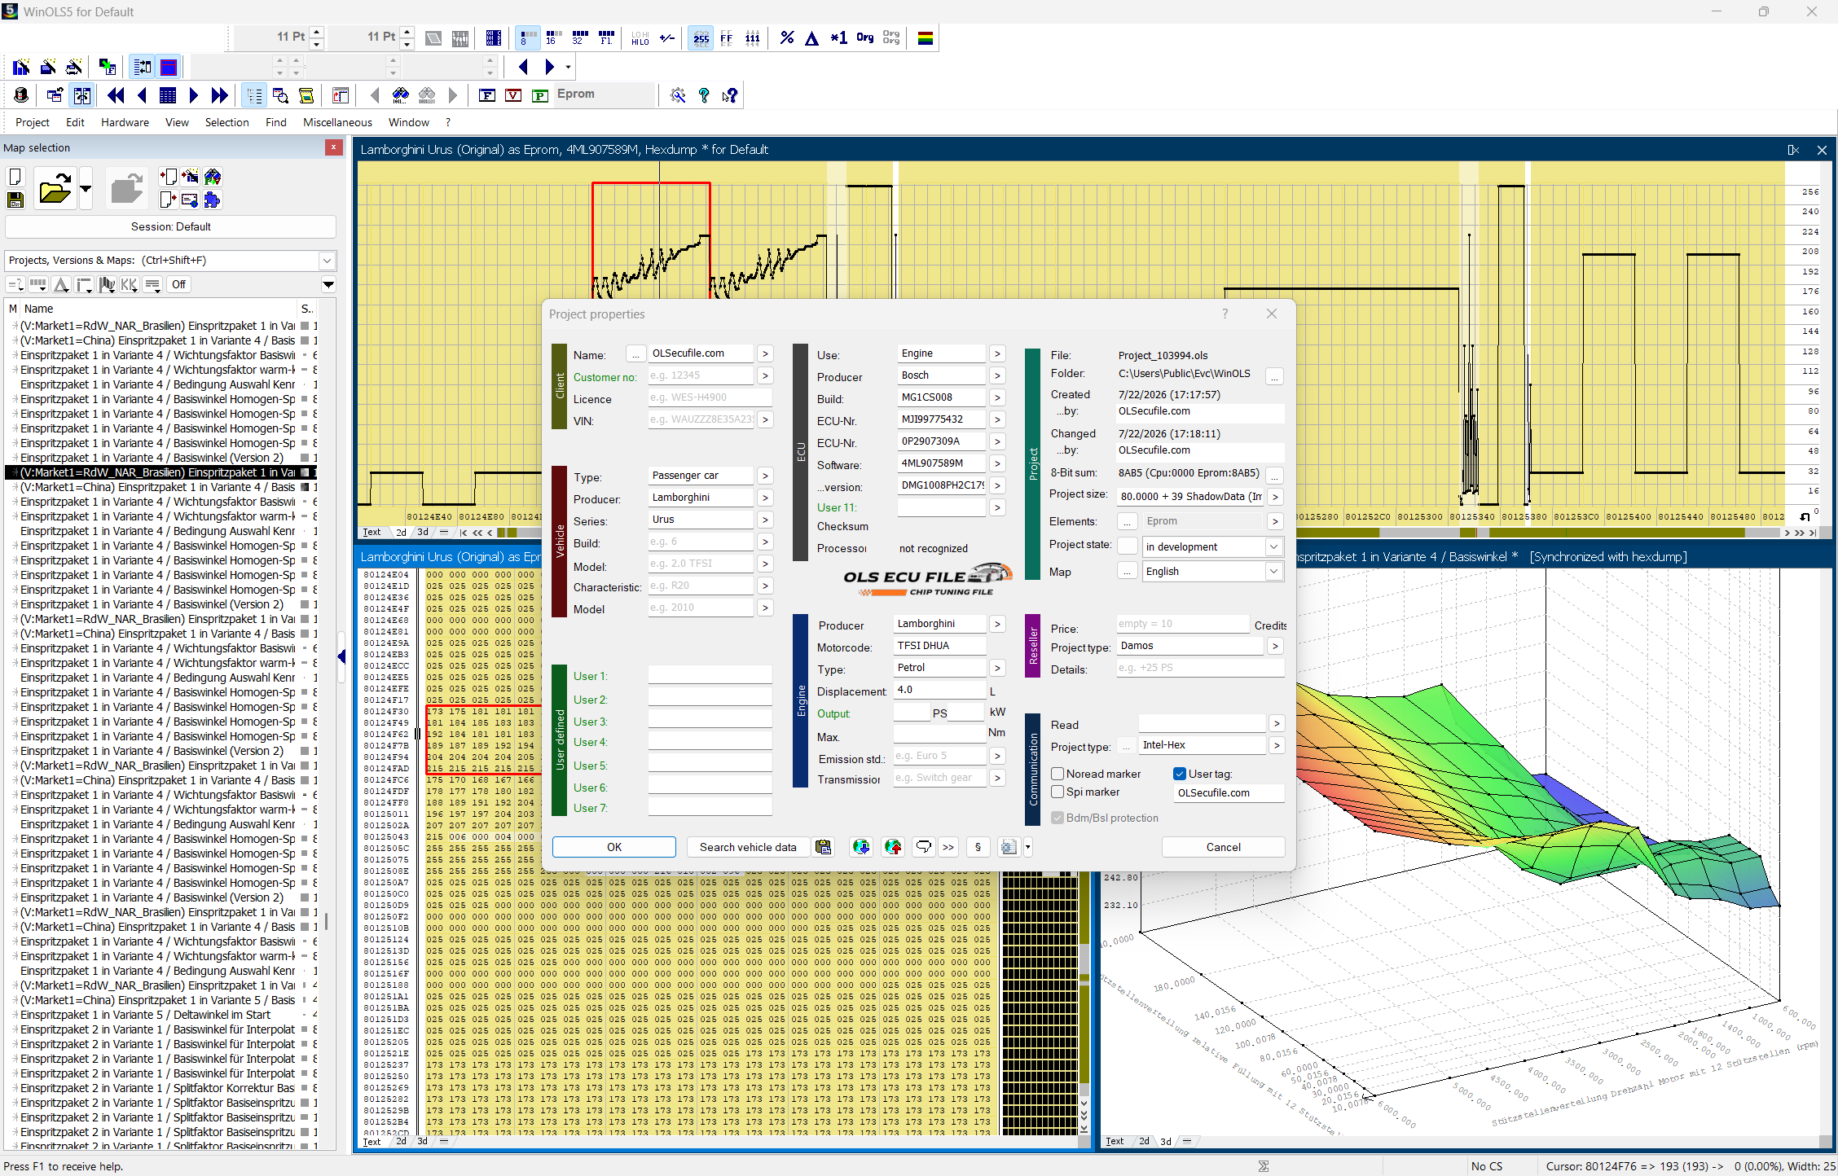
Task: Expand options arrow next to Producer Bosch
Action: click(997, 375)
